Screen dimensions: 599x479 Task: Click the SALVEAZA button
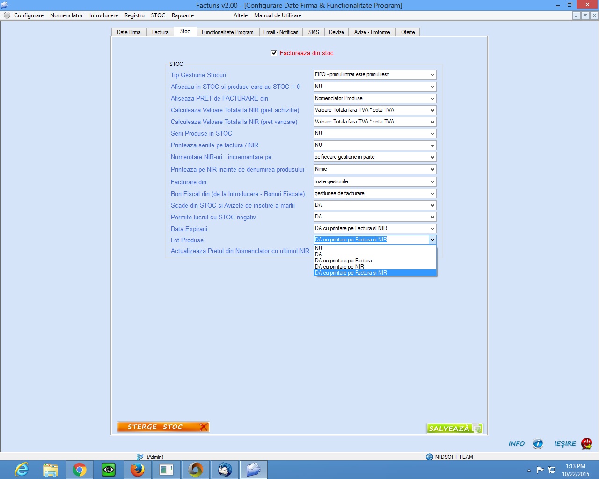(x=454, y=428)
